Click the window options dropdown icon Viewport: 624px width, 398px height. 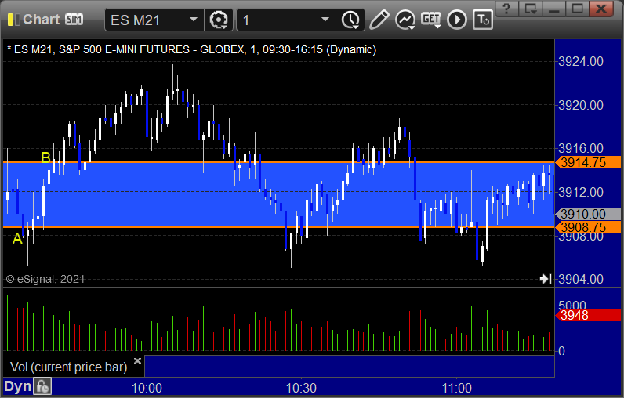click(531, 9)
